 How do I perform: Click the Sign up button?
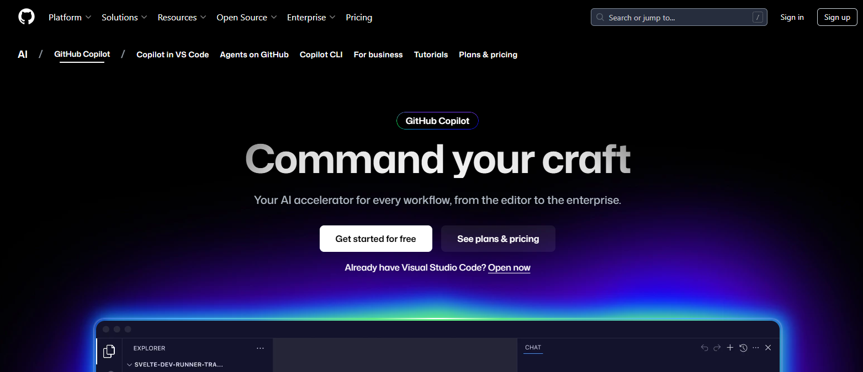[x=837, y=17]
